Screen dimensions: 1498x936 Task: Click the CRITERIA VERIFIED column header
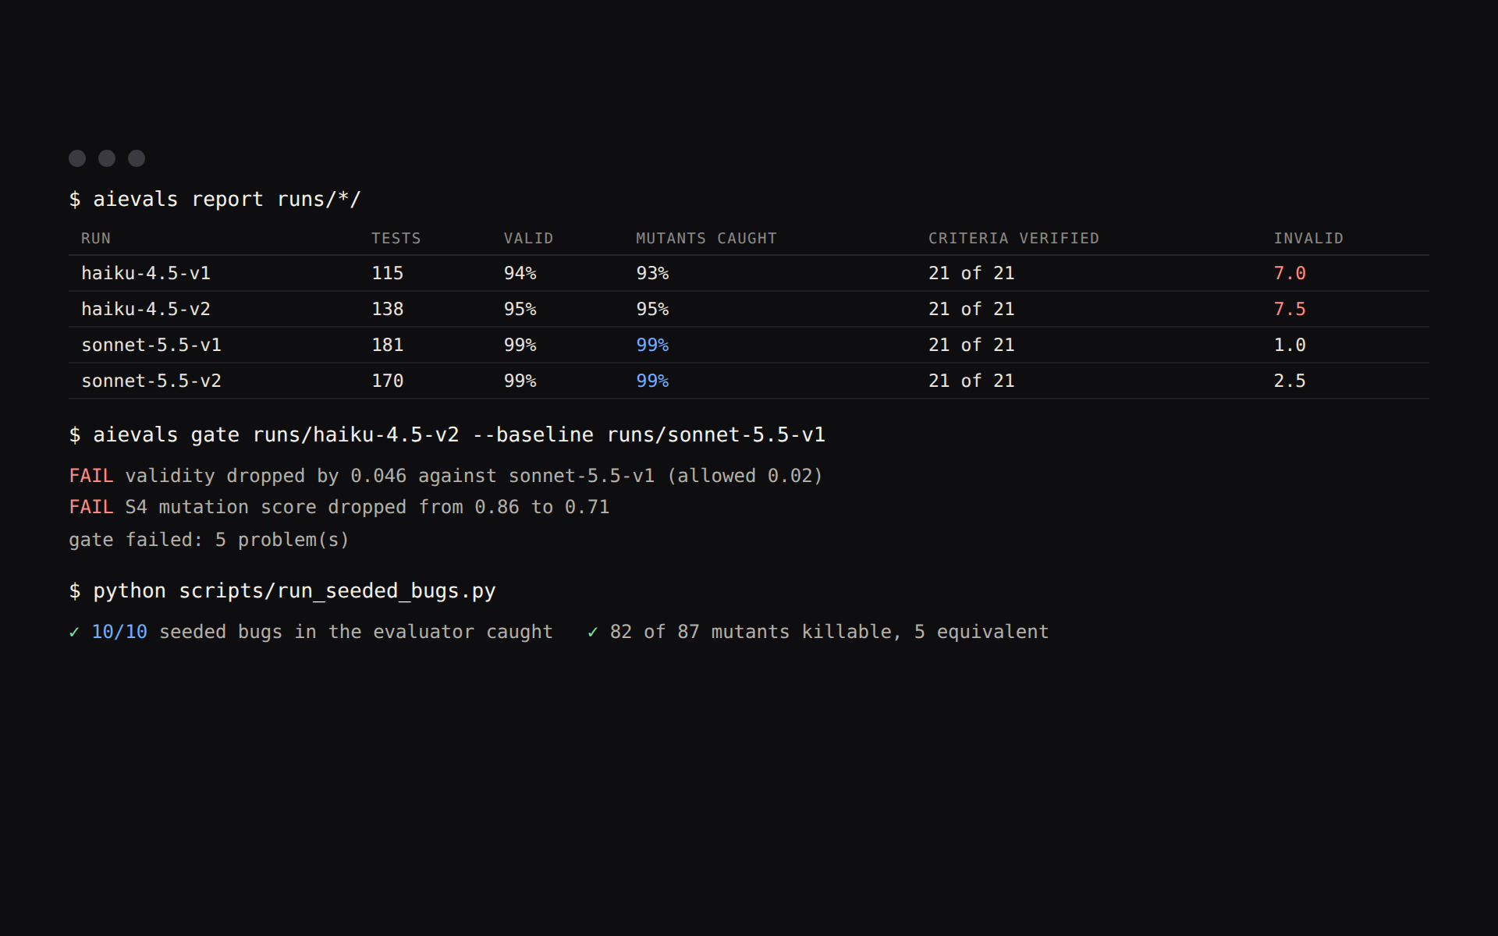[x=1013, y=239]
